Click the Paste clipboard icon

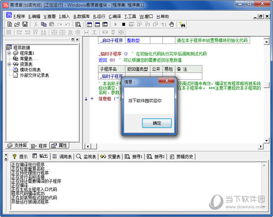52,24
